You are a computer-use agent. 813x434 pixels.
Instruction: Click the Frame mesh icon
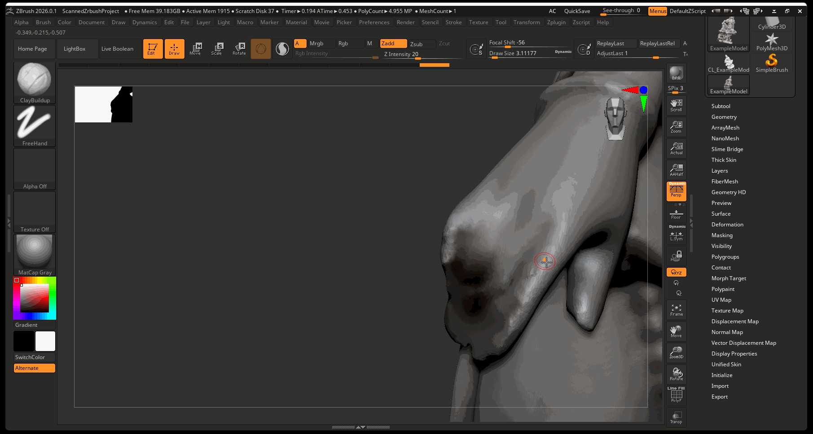676,310
